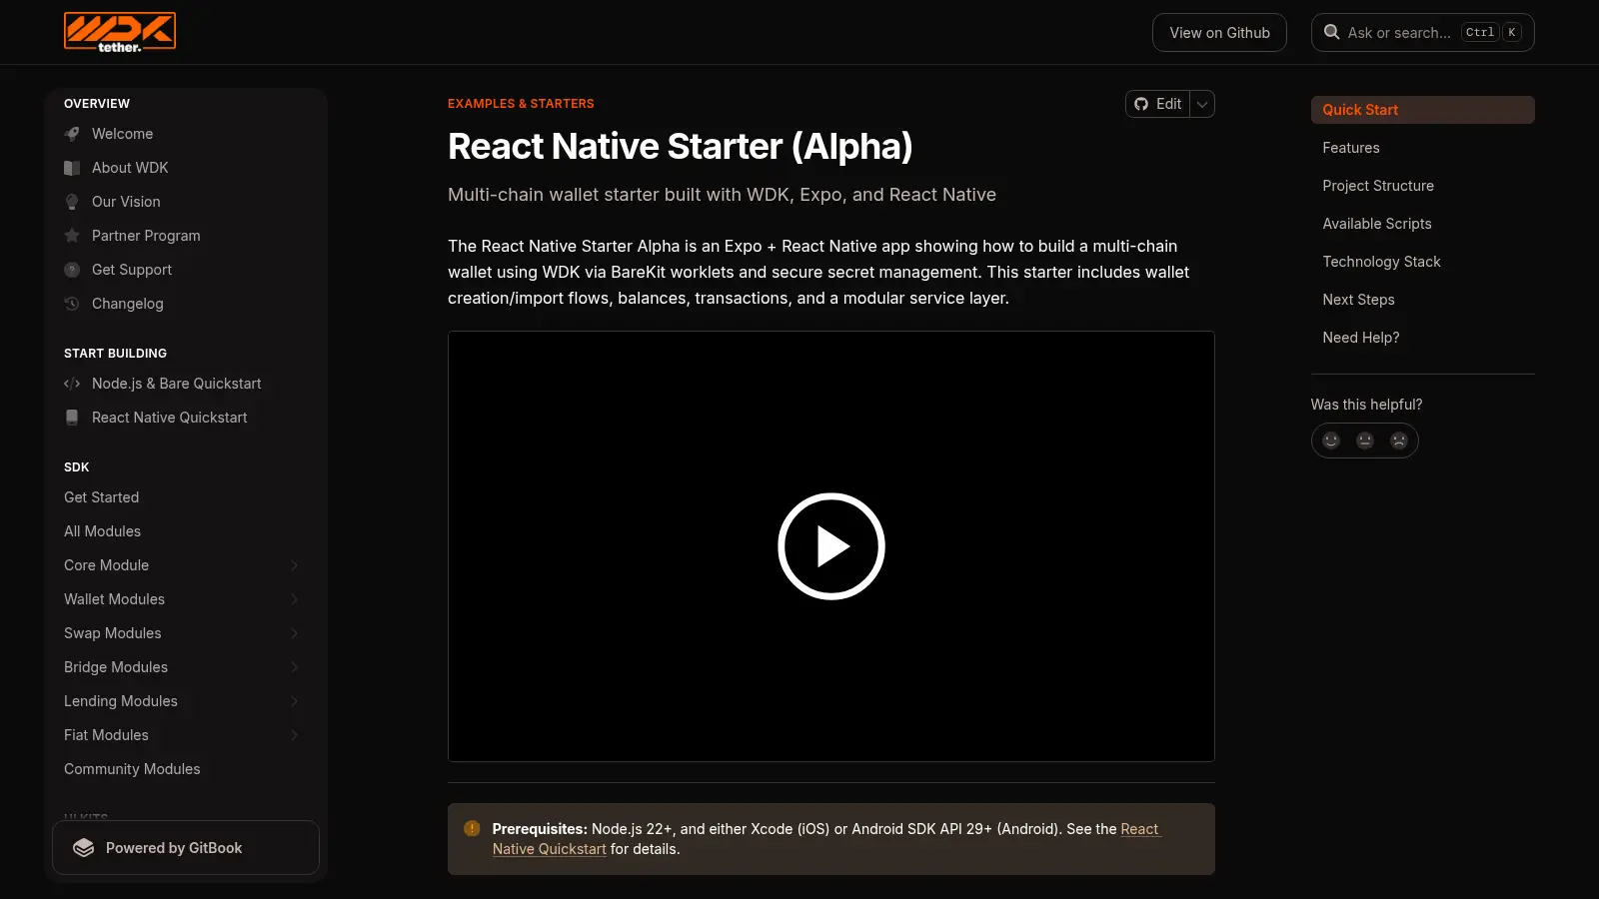Click the Examples & Starters breadcrumb
The width and height of the screenshot is (1599, 899).
click(521, 104)
